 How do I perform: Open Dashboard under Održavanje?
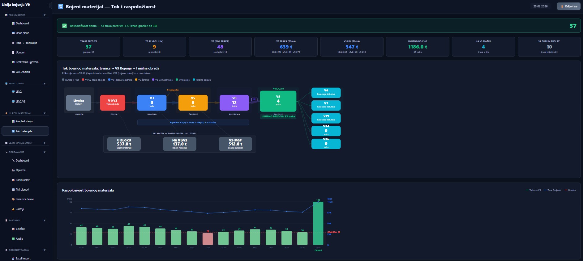click(x=25, y=161)
